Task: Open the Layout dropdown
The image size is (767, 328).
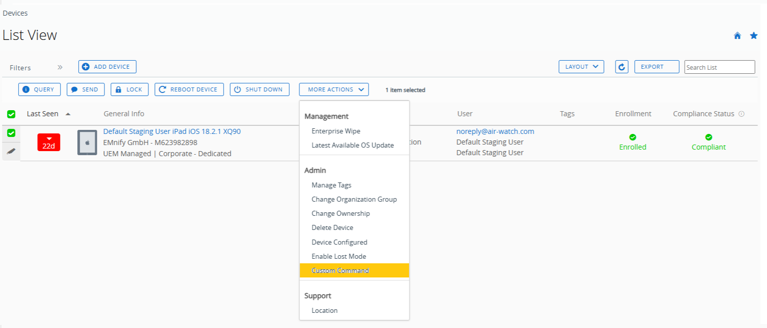Action: [x=581, y=67]
